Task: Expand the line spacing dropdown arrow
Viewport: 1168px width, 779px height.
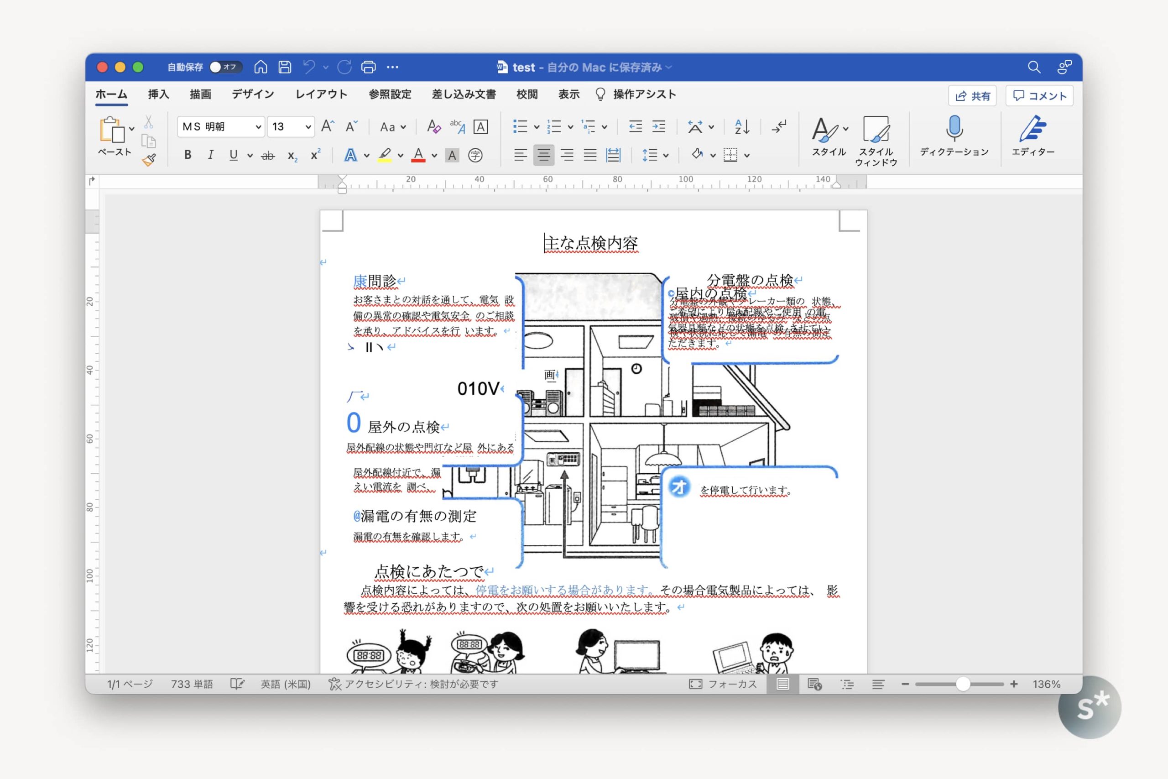Action: pos(666,156)
